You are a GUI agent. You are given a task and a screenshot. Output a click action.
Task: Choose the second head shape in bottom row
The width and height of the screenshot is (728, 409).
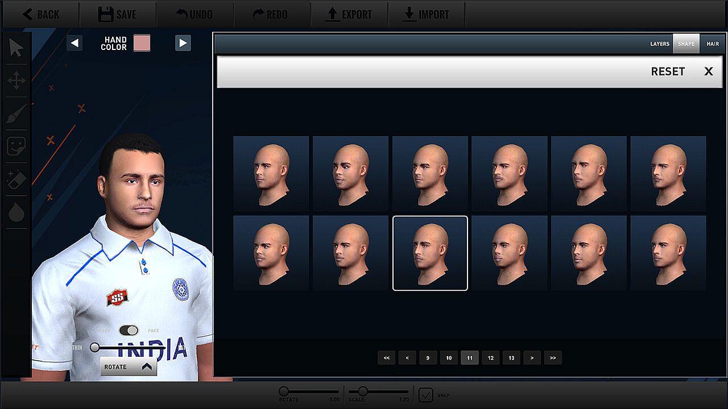pyautogui.click(x=350, y=253)
